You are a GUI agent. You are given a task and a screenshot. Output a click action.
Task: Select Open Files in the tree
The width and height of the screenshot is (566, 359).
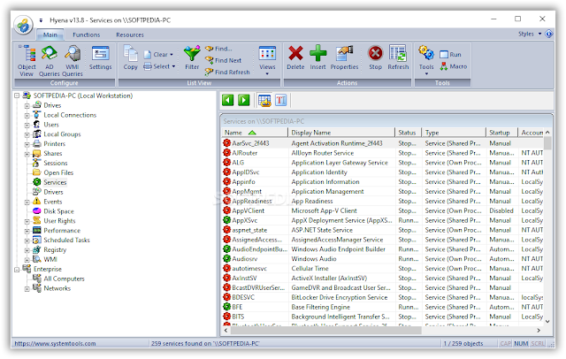[58, 172]
